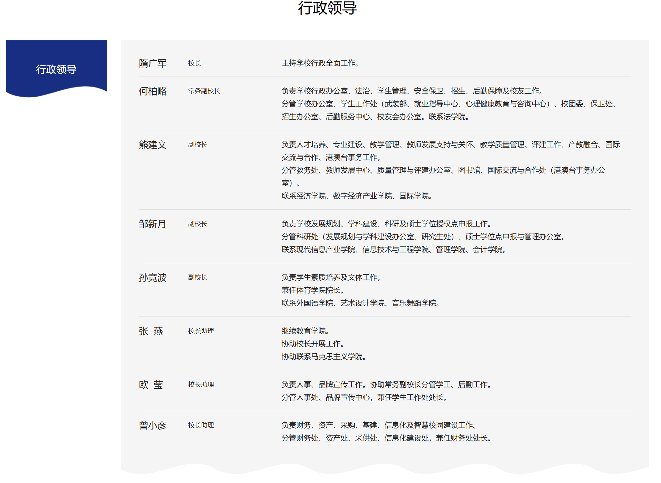Click the name 孙竞波
This screenshot has height=483, width=661.
153,278
